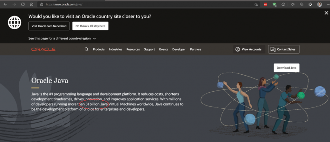Open the Support menu
The width and height of the screenshot is (330, 142).
click(x=150, y=49)
